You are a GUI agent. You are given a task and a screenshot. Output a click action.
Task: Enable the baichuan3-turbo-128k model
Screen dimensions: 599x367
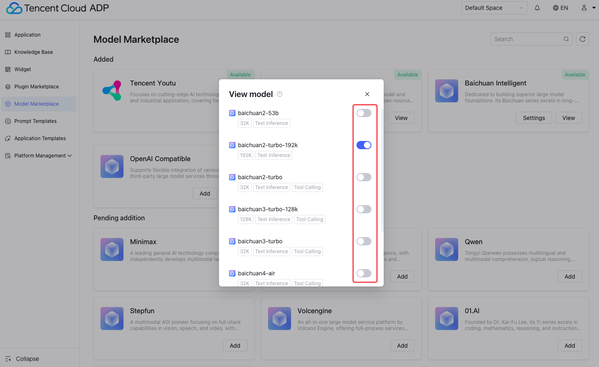click(x=364, y=209)
